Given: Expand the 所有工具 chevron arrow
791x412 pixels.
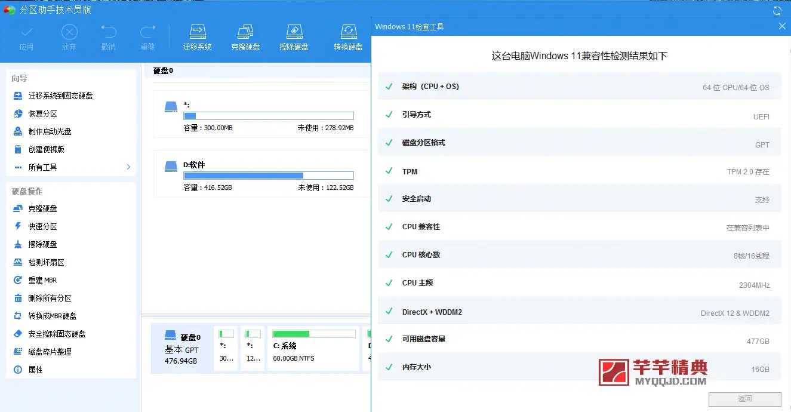Looking at the screenshot, I should tap(128, 167).
